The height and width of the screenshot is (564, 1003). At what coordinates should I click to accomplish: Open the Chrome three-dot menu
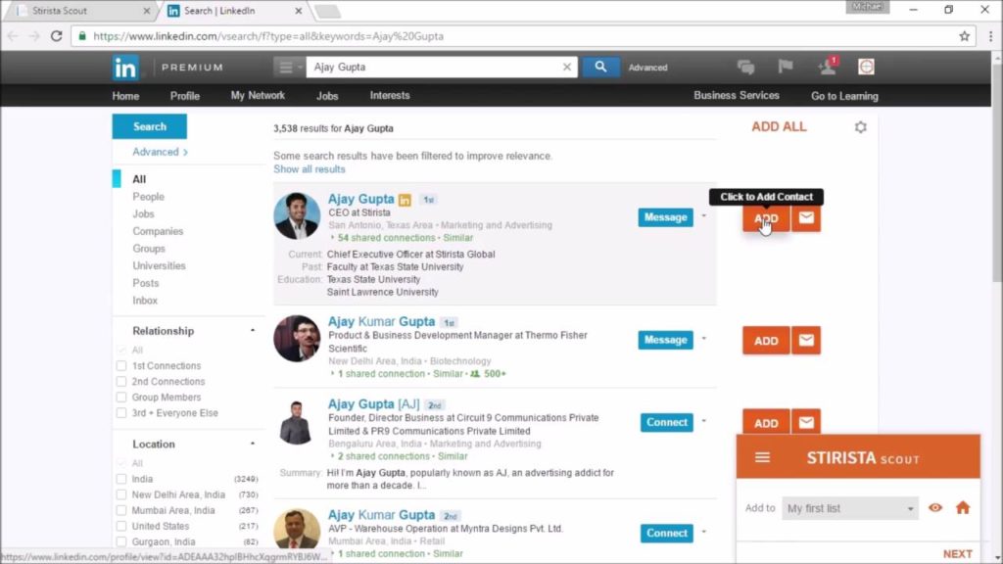[990, 36]
